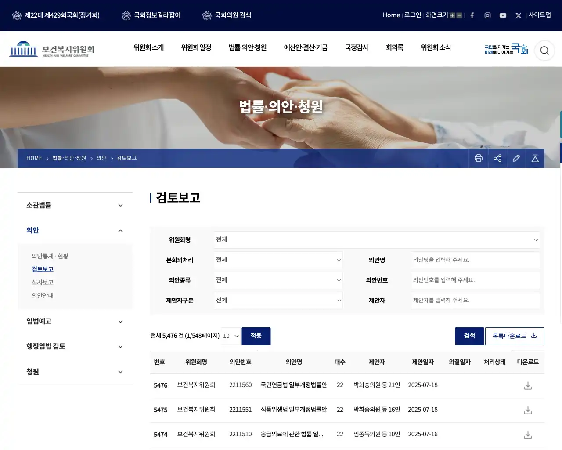Open the site search magnifier icon
Viewport: 562px width, 450px height.
click(x=544, y=51)
